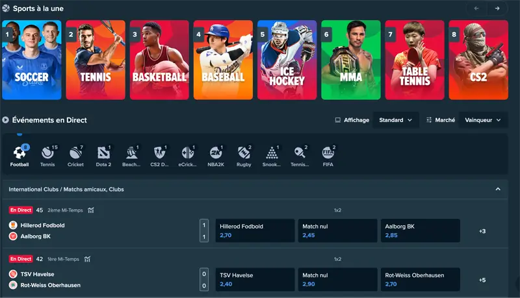Open the Marché Vainqueur dropdown
The image size is (520, 298).
coord(482,120)
